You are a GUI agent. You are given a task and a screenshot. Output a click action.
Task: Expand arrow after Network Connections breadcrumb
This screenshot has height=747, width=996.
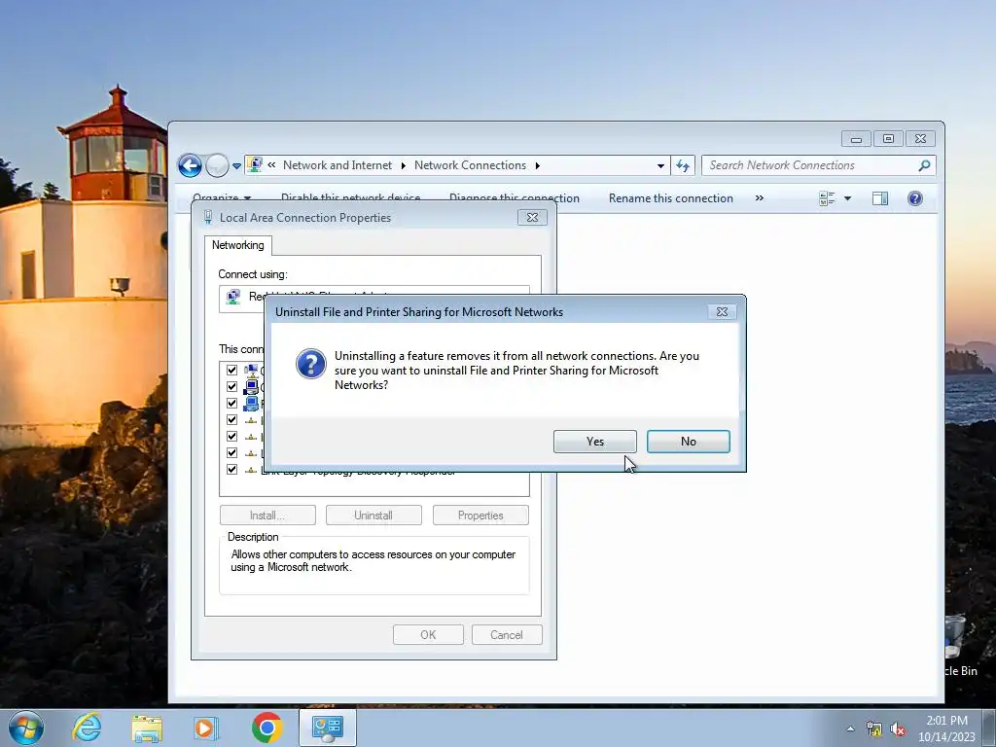click(538, 165)
